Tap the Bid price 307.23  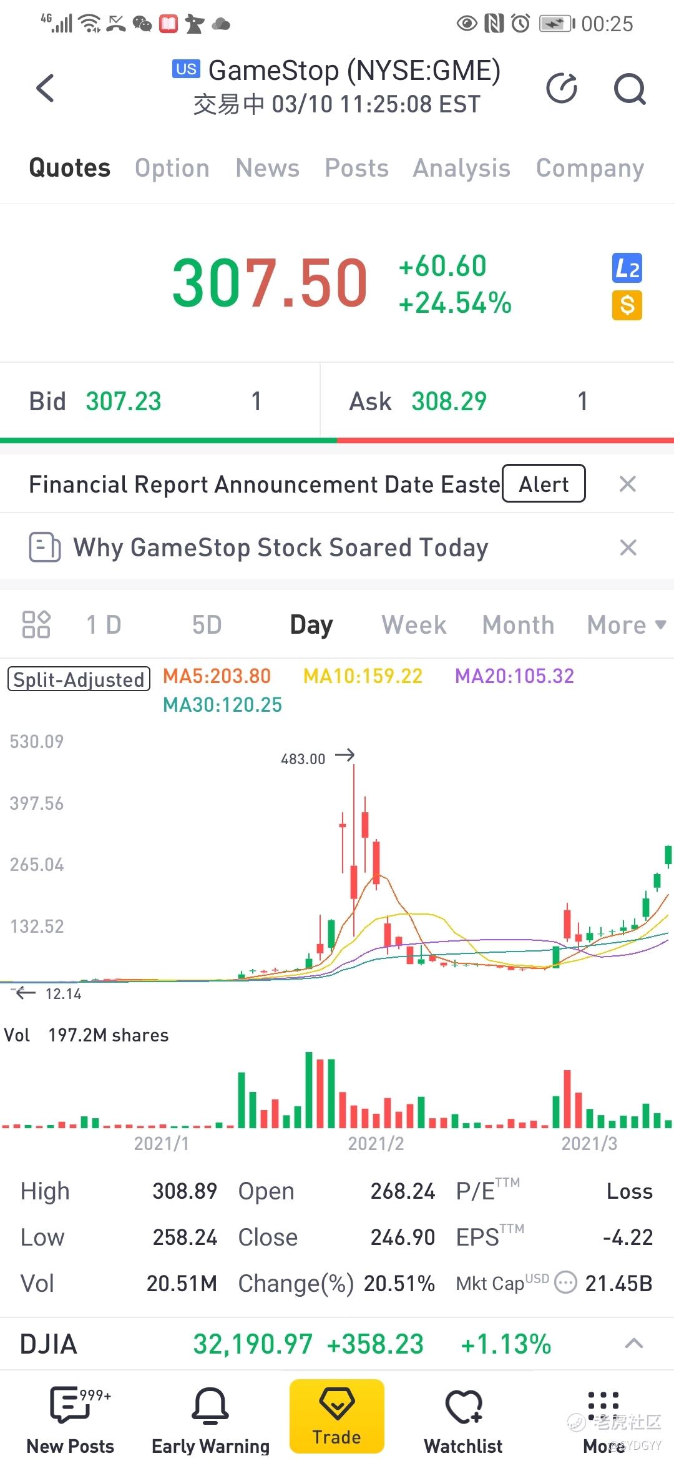click(x=124, y=401)
